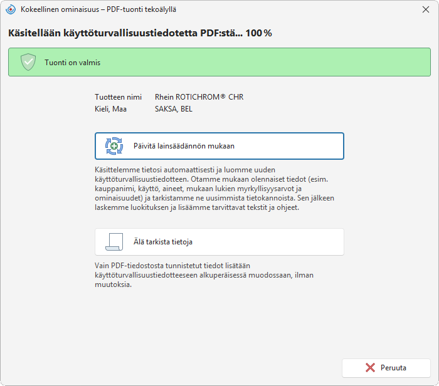
Task: Click the red X icon on Peruuta
Action: tap(370, 368)
